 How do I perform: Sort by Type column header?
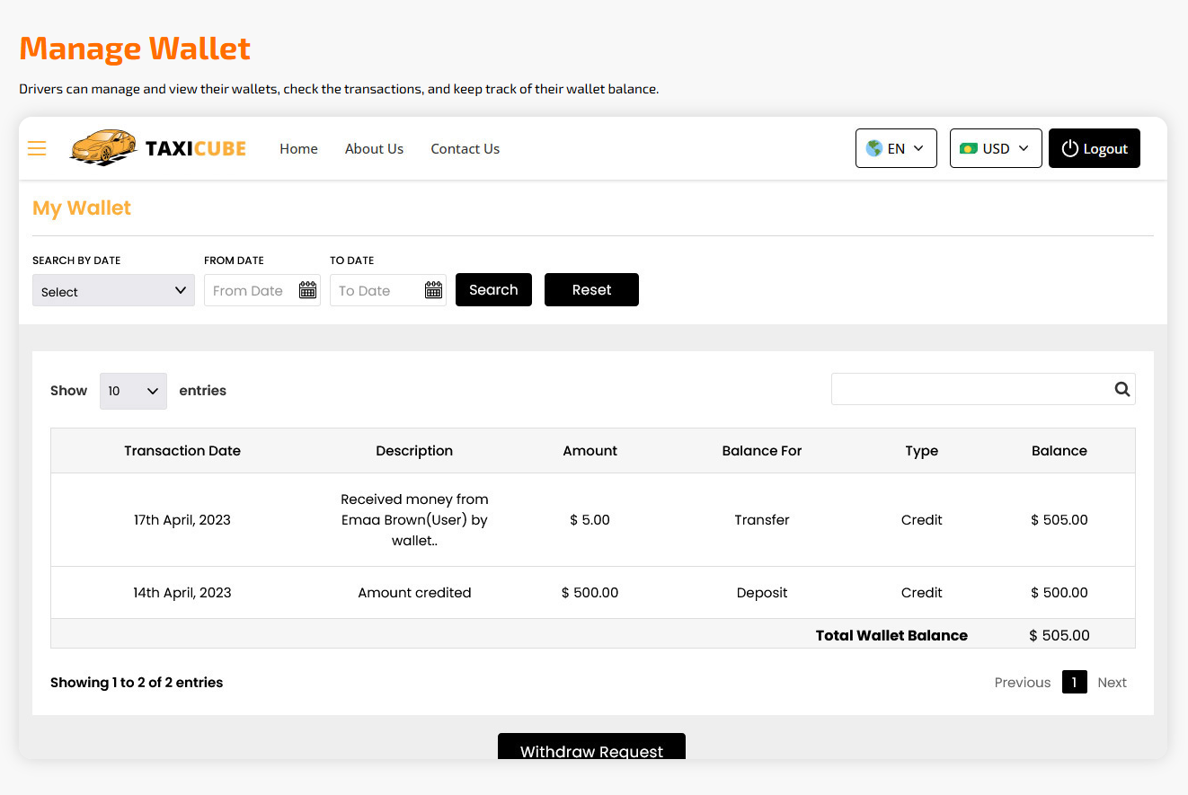922,451
